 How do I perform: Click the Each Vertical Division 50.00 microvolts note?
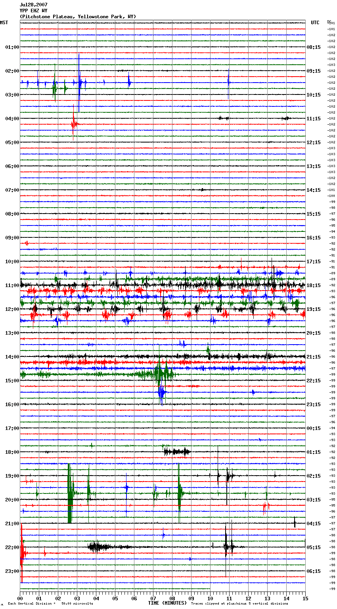point(51,603)
